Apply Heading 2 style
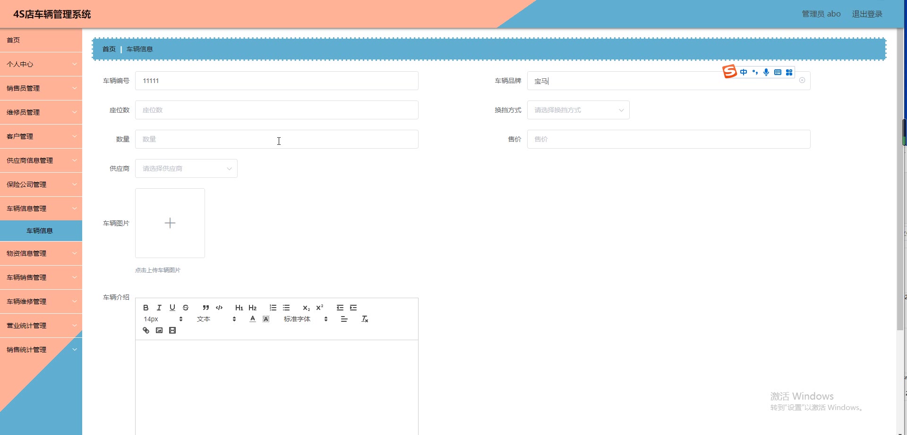The image size is (907, 435). tap(253, 308)
